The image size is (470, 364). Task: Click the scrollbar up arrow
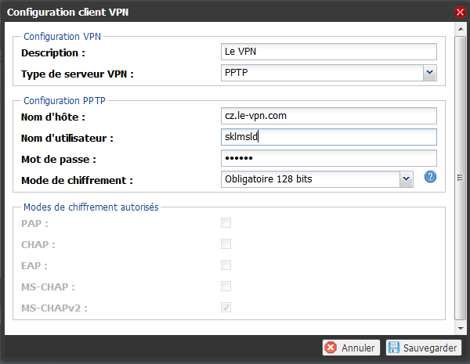(461, 29)
